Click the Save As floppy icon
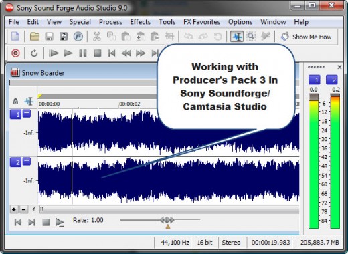 tap(64, 36)
